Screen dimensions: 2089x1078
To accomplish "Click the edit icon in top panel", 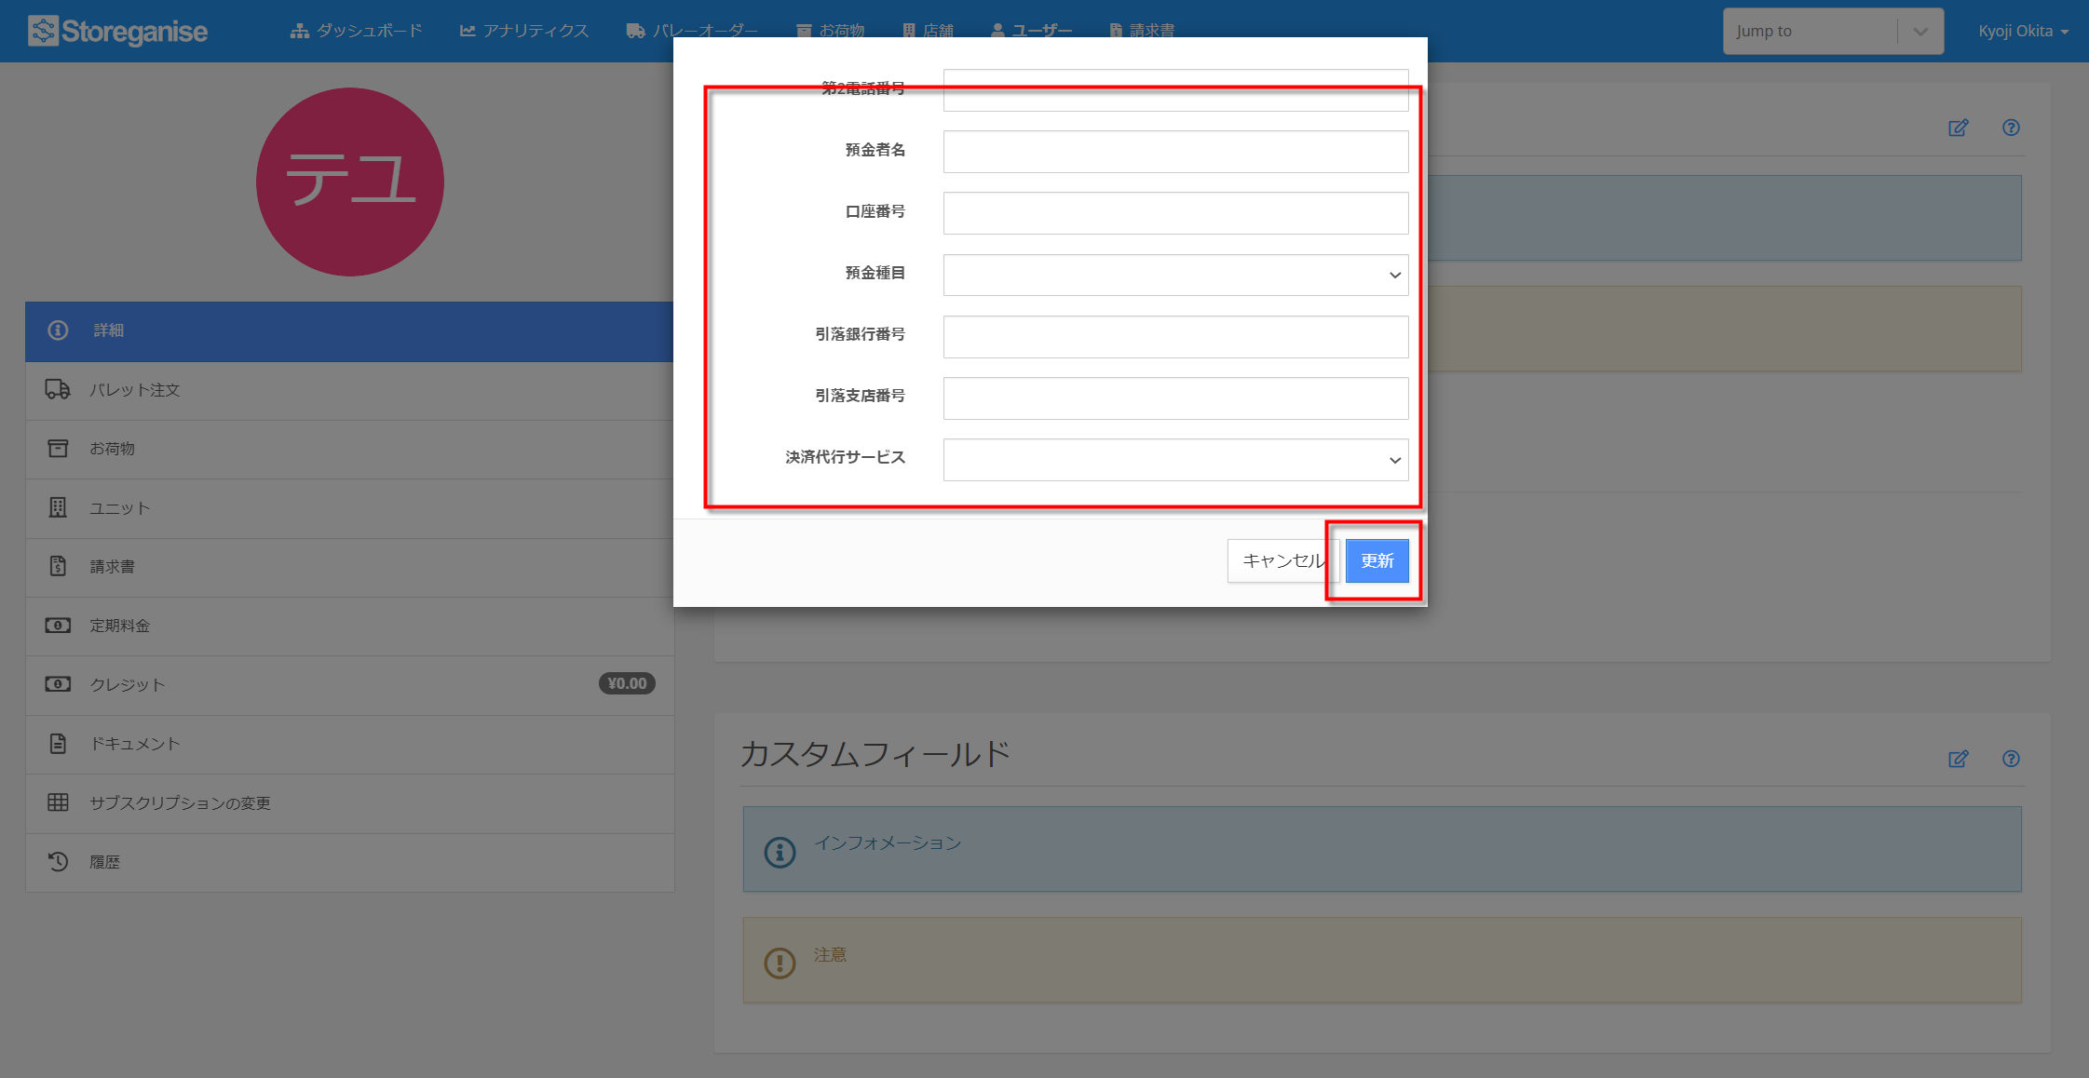I will click(1958, 128).
